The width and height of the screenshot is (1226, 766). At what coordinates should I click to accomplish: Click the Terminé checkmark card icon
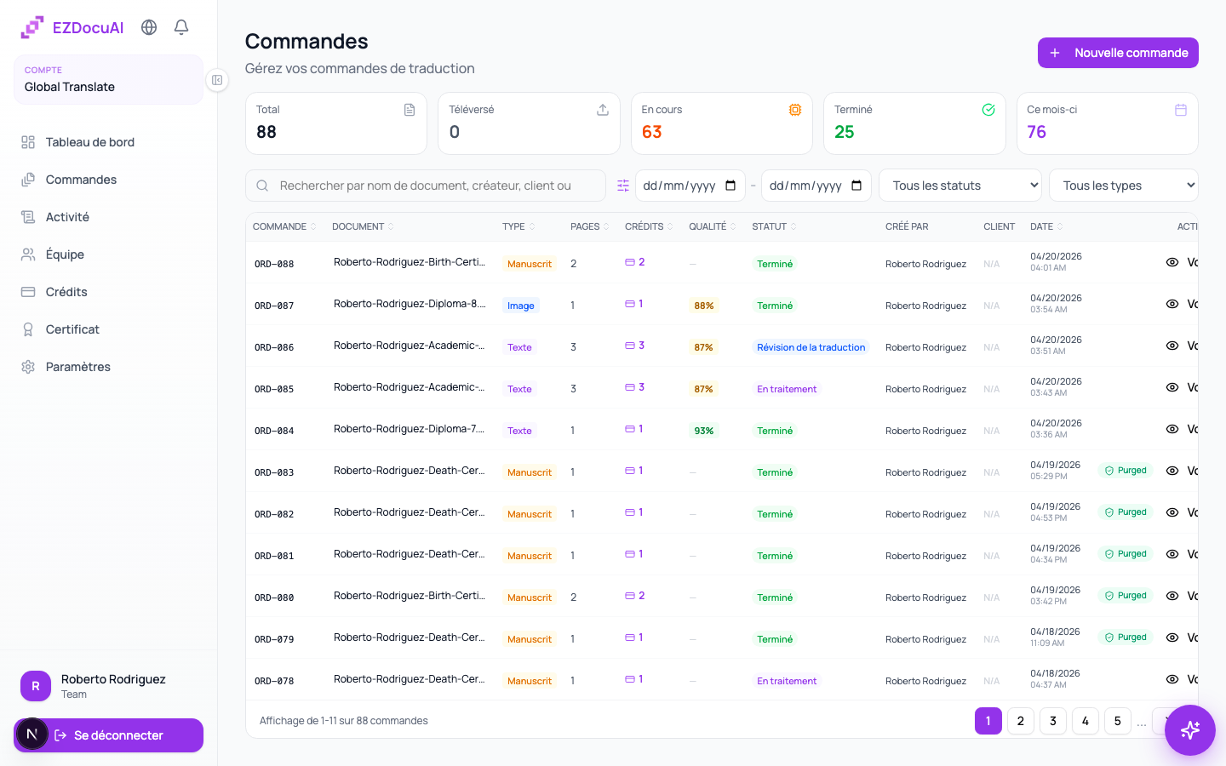[988, 110]
